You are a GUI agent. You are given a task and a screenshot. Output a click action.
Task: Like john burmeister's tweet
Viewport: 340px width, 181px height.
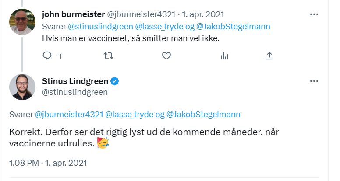click(x=166, y=56)
